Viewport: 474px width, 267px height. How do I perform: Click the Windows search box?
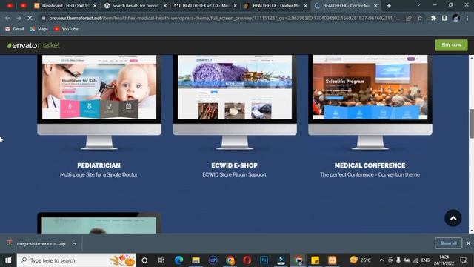click(x=76, y=260)
